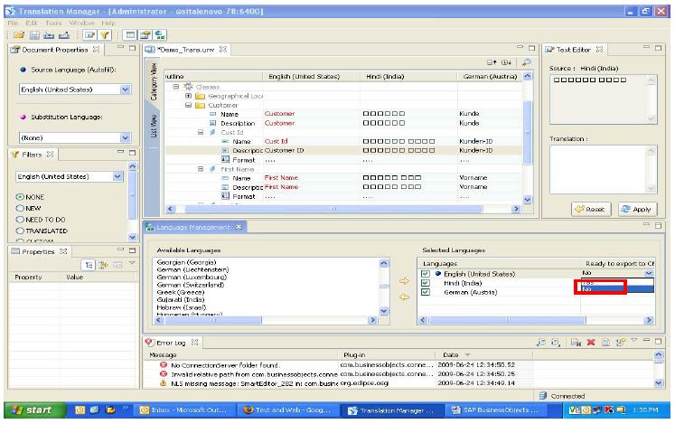Select the NEW filter radio button
The height and width of the screenshot is (424, 675).
(x=20, y=208)
